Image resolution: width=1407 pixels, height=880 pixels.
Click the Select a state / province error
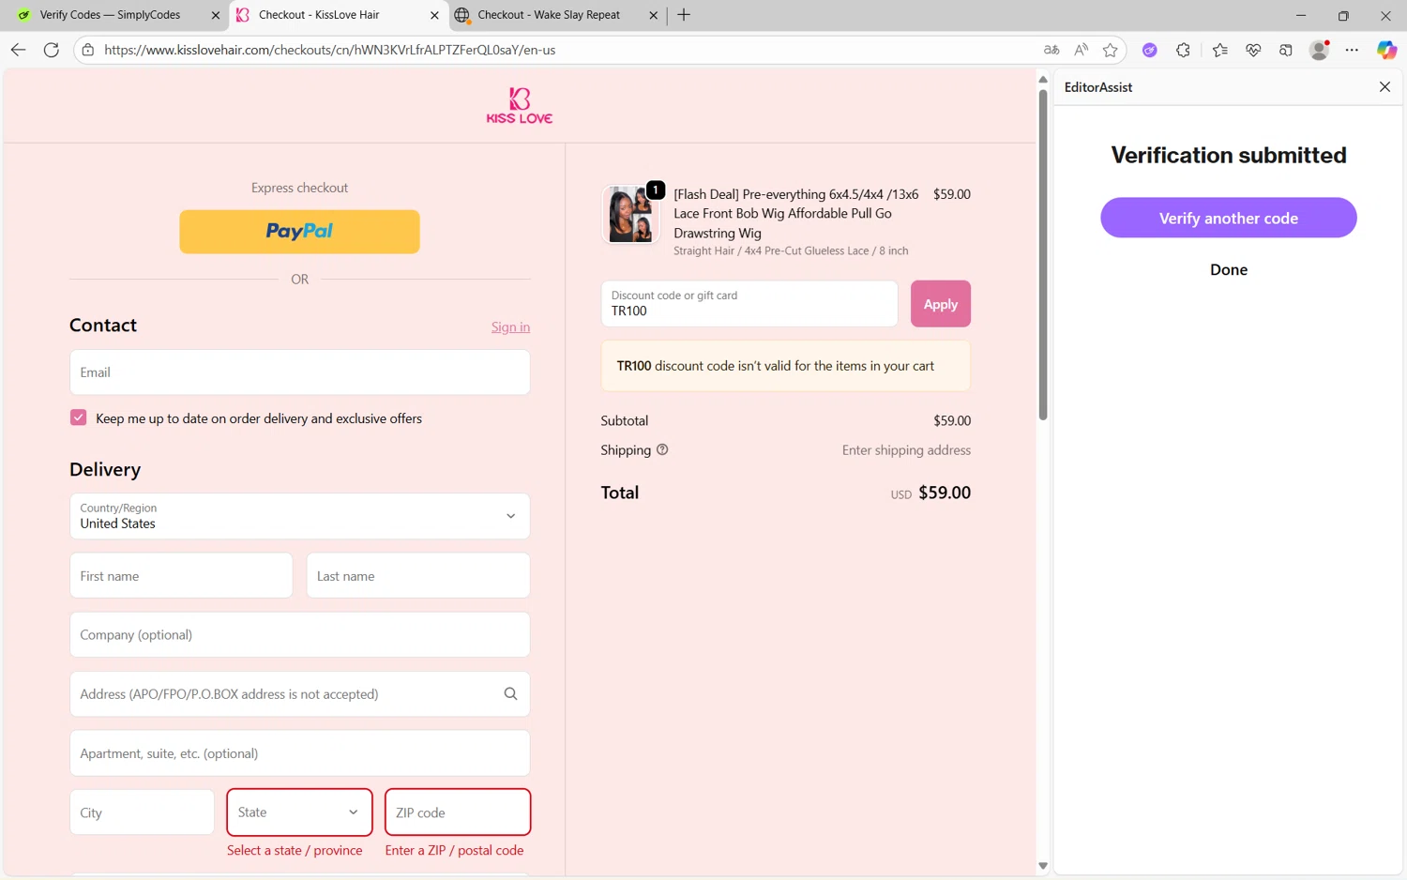click(x=295, y=850)
